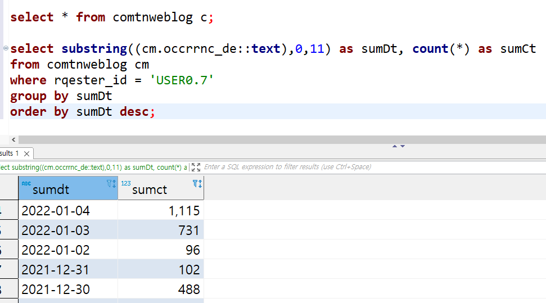The height and width of the screenshot is (303, 546).
Task: Select the sumct column header
Action: [x=161, y=188]
